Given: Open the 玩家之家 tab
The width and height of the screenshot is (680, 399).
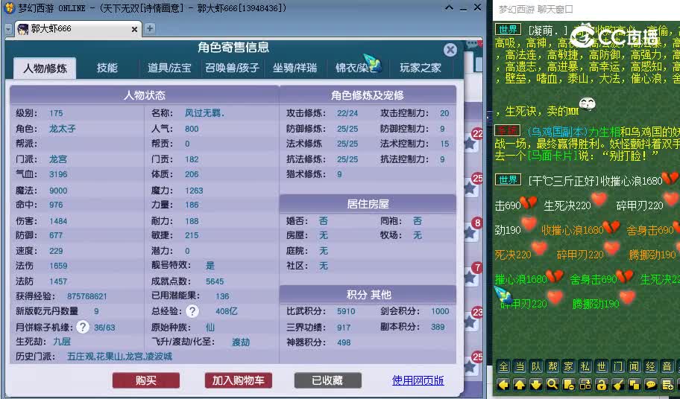Looking at the screenshot, I should [x=421, y=68].
